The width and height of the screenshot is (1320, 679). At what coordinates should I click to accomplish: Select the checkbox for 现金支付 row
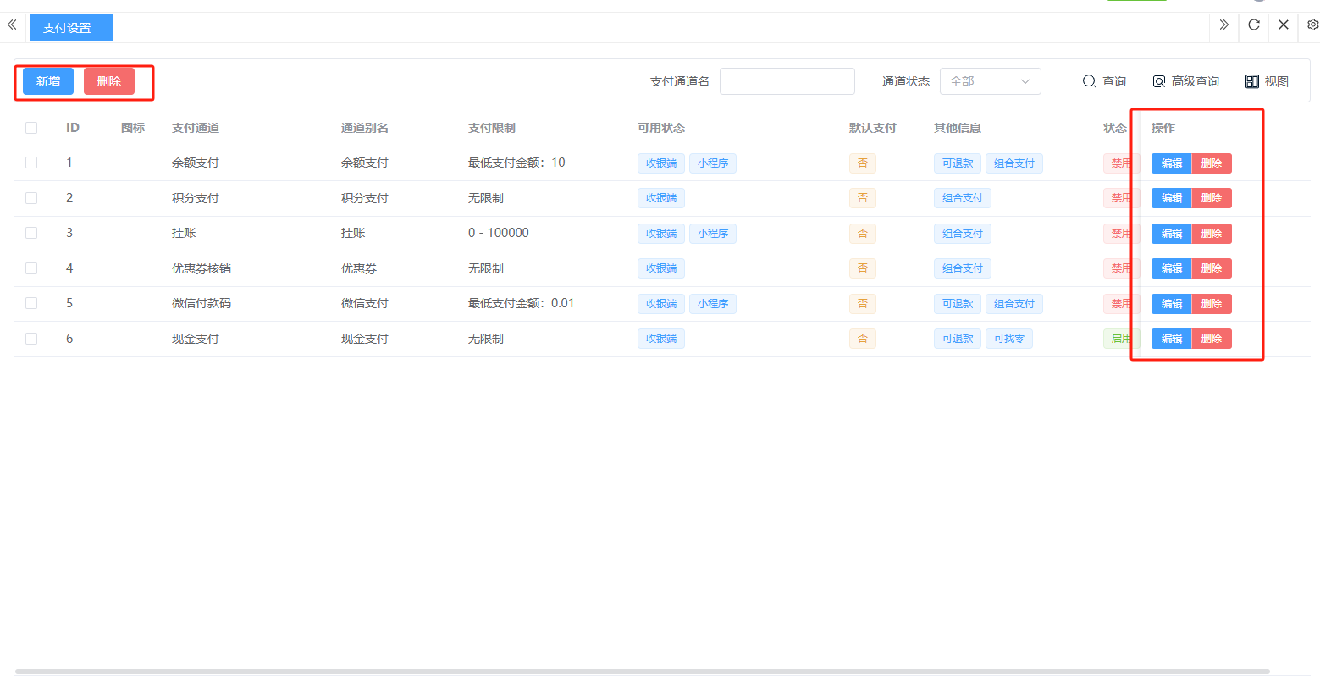(x=31, y=339)
